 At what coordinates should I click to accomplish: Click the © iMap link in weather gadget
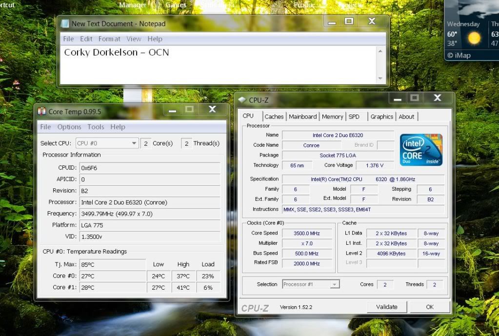click(x=459, y=56)
